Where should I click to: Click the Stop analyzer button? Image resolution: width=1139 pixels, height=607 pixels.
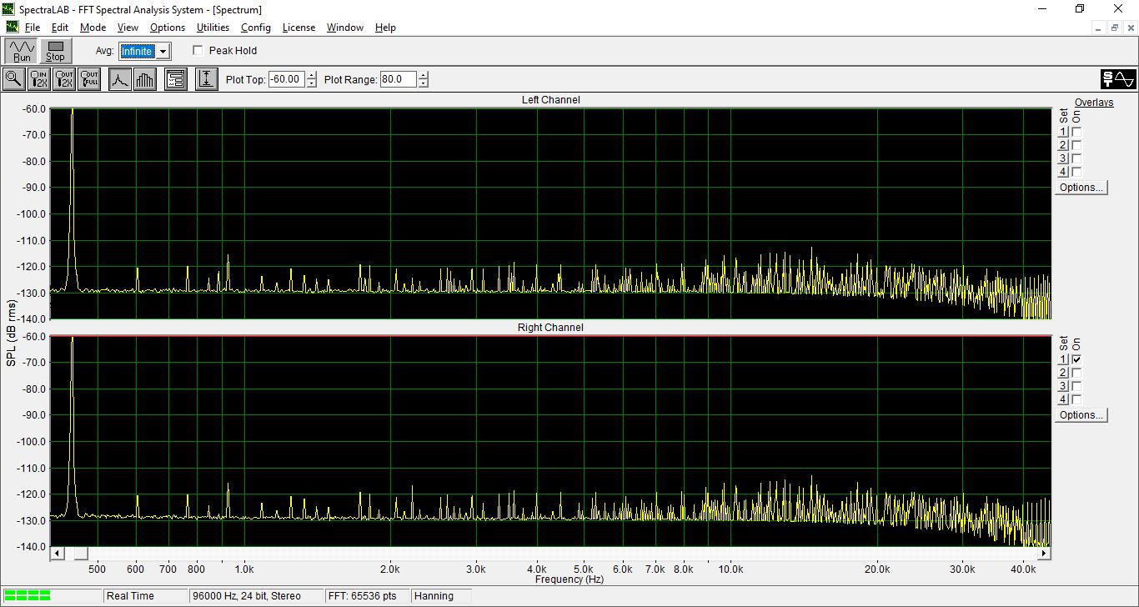click(x=55, y=51)
